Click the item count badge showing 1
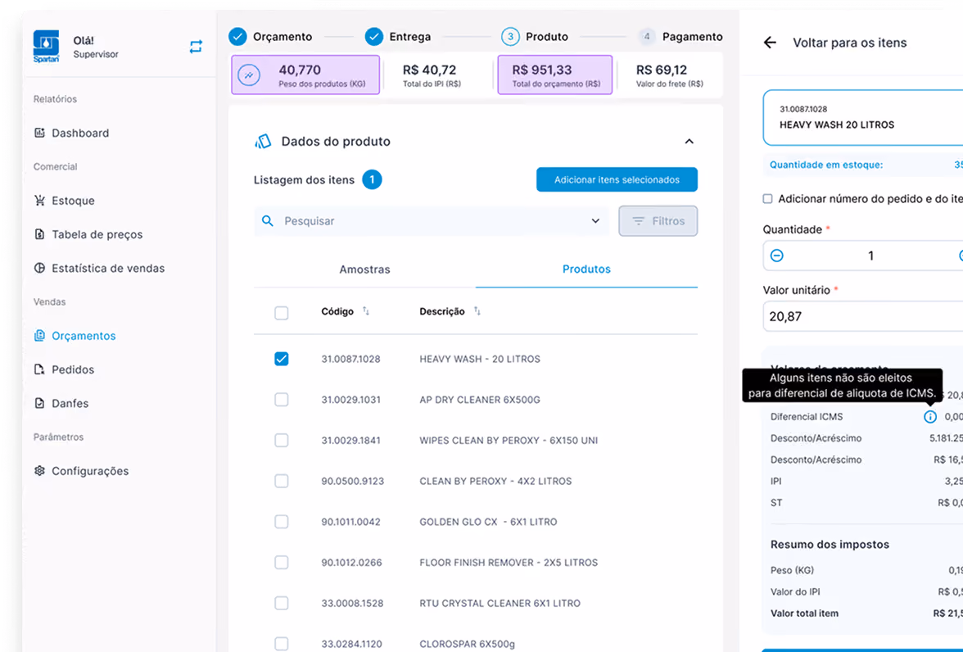The height and width of the screenshot is (652, 963). tap(372, 179)
